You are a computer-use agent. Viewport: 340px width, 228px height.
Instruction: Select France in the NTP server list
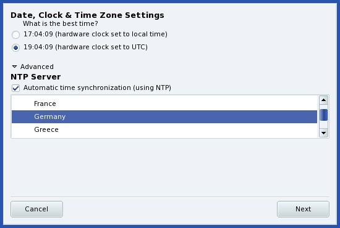pos(164,104)
